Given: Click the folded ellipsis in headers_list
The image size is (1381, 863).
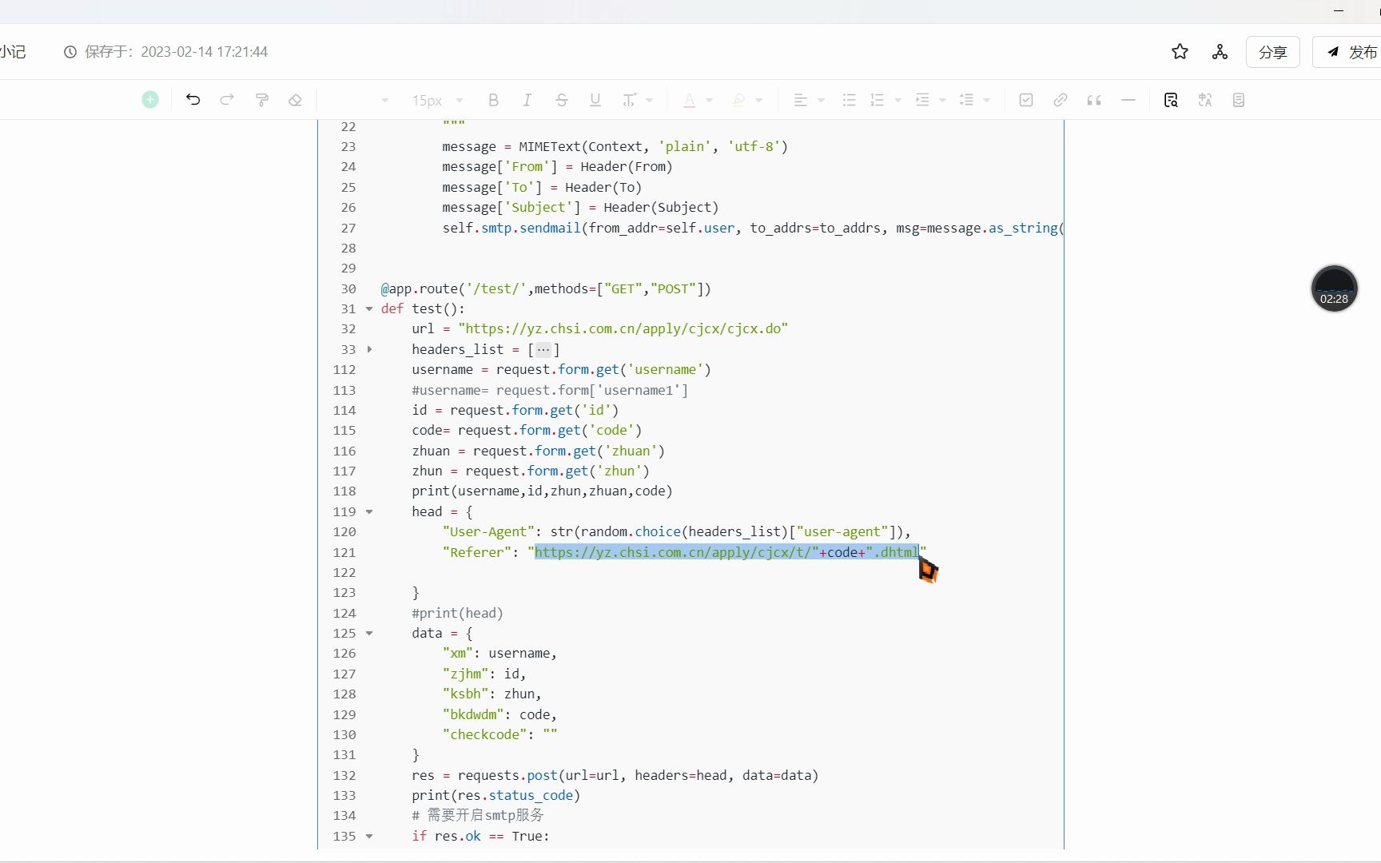Looking at the screenshot, I should [x=543, y=349].
